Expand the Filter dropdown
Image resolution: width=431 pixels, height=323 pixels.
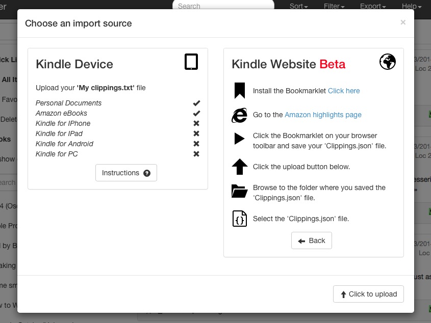334,6
